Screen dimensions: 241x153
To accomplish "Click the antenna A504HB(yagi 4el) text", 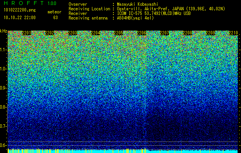I will point(135,18).
